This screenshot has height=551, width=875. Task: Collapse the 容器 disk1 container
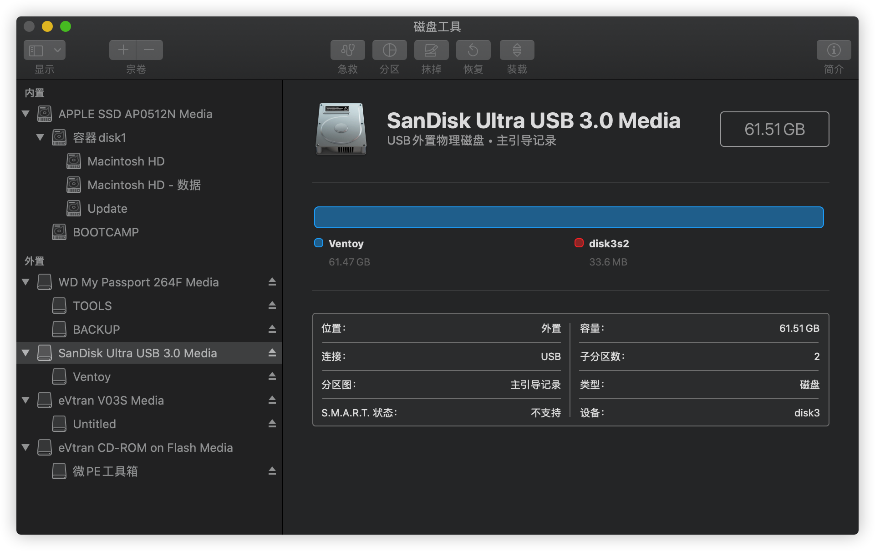point(40,137)
